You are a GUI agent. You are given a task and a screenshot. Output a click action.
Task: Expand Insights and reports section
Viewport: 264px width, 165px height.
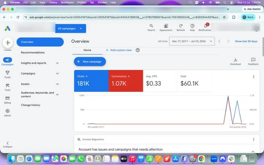(58, 63)
